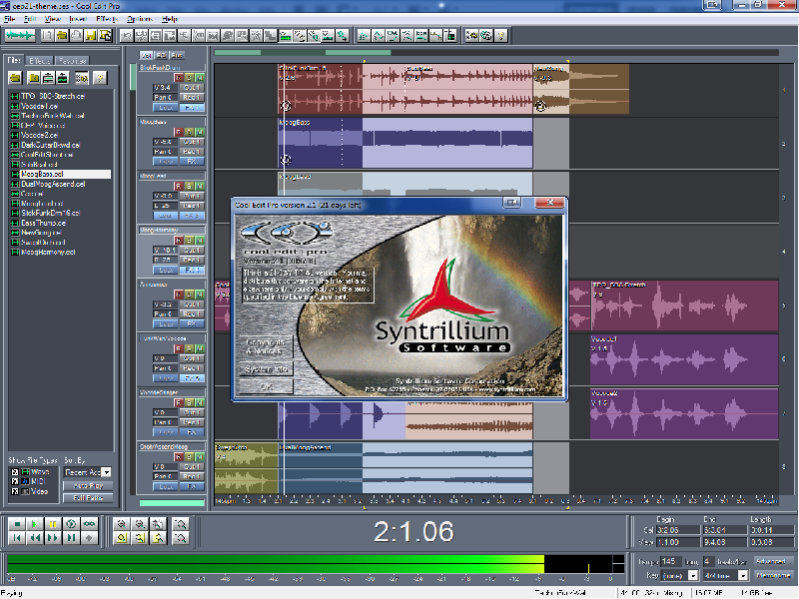This screenshot has width=799, height=599.
Task: Mute the SlickFunkDrum track
Action: [200, 78]
